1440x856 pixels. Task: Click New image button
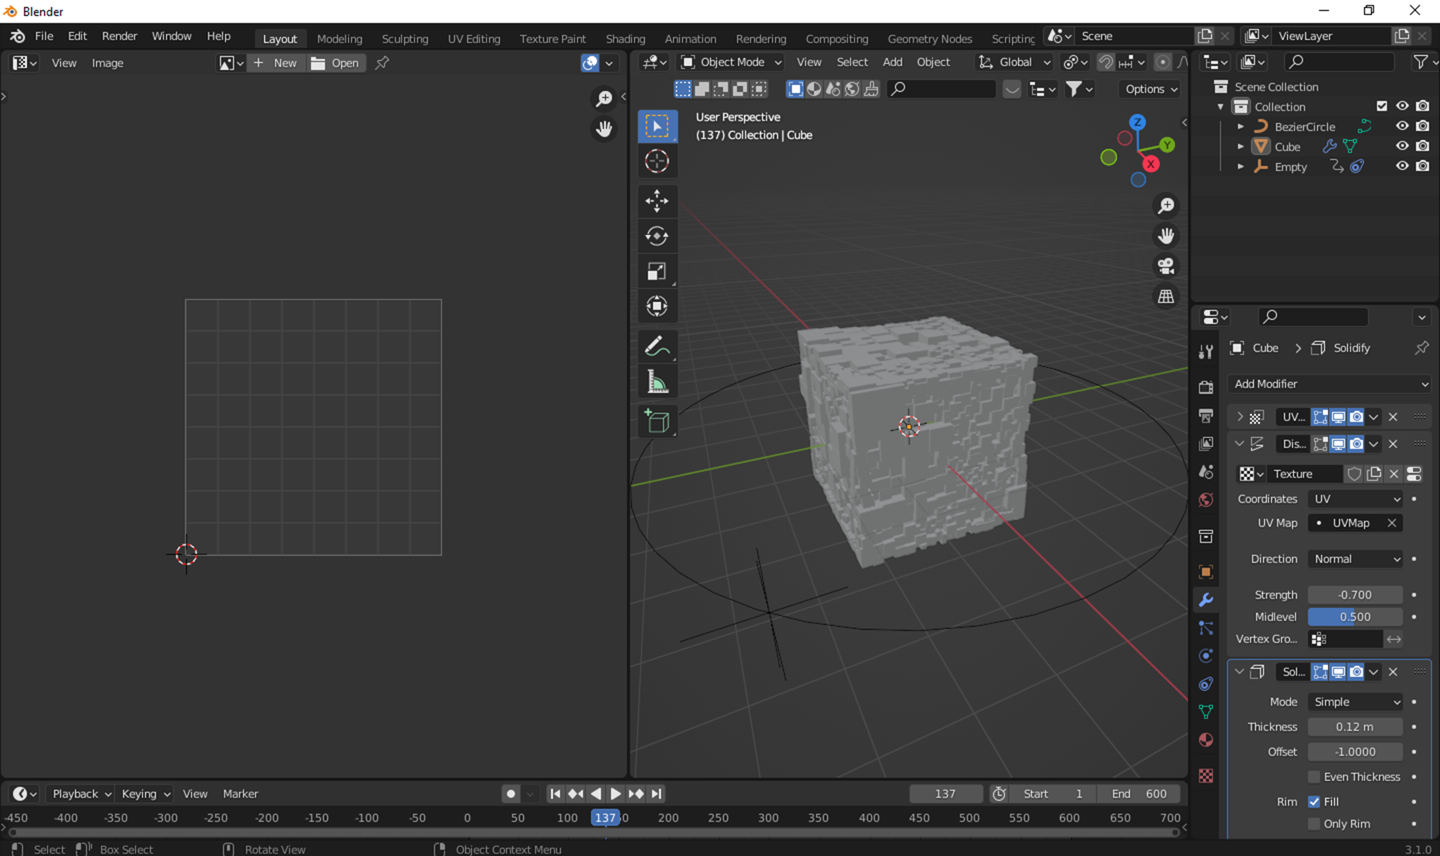pos(275,62)
